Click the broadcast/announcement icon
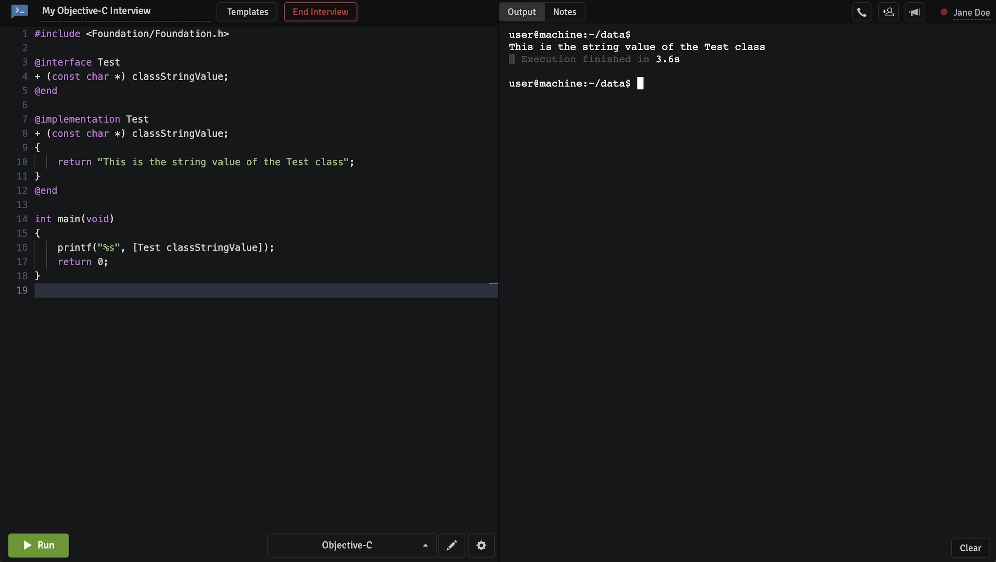The width and height of the screenshot is (996, 562). tap(915, 12)
